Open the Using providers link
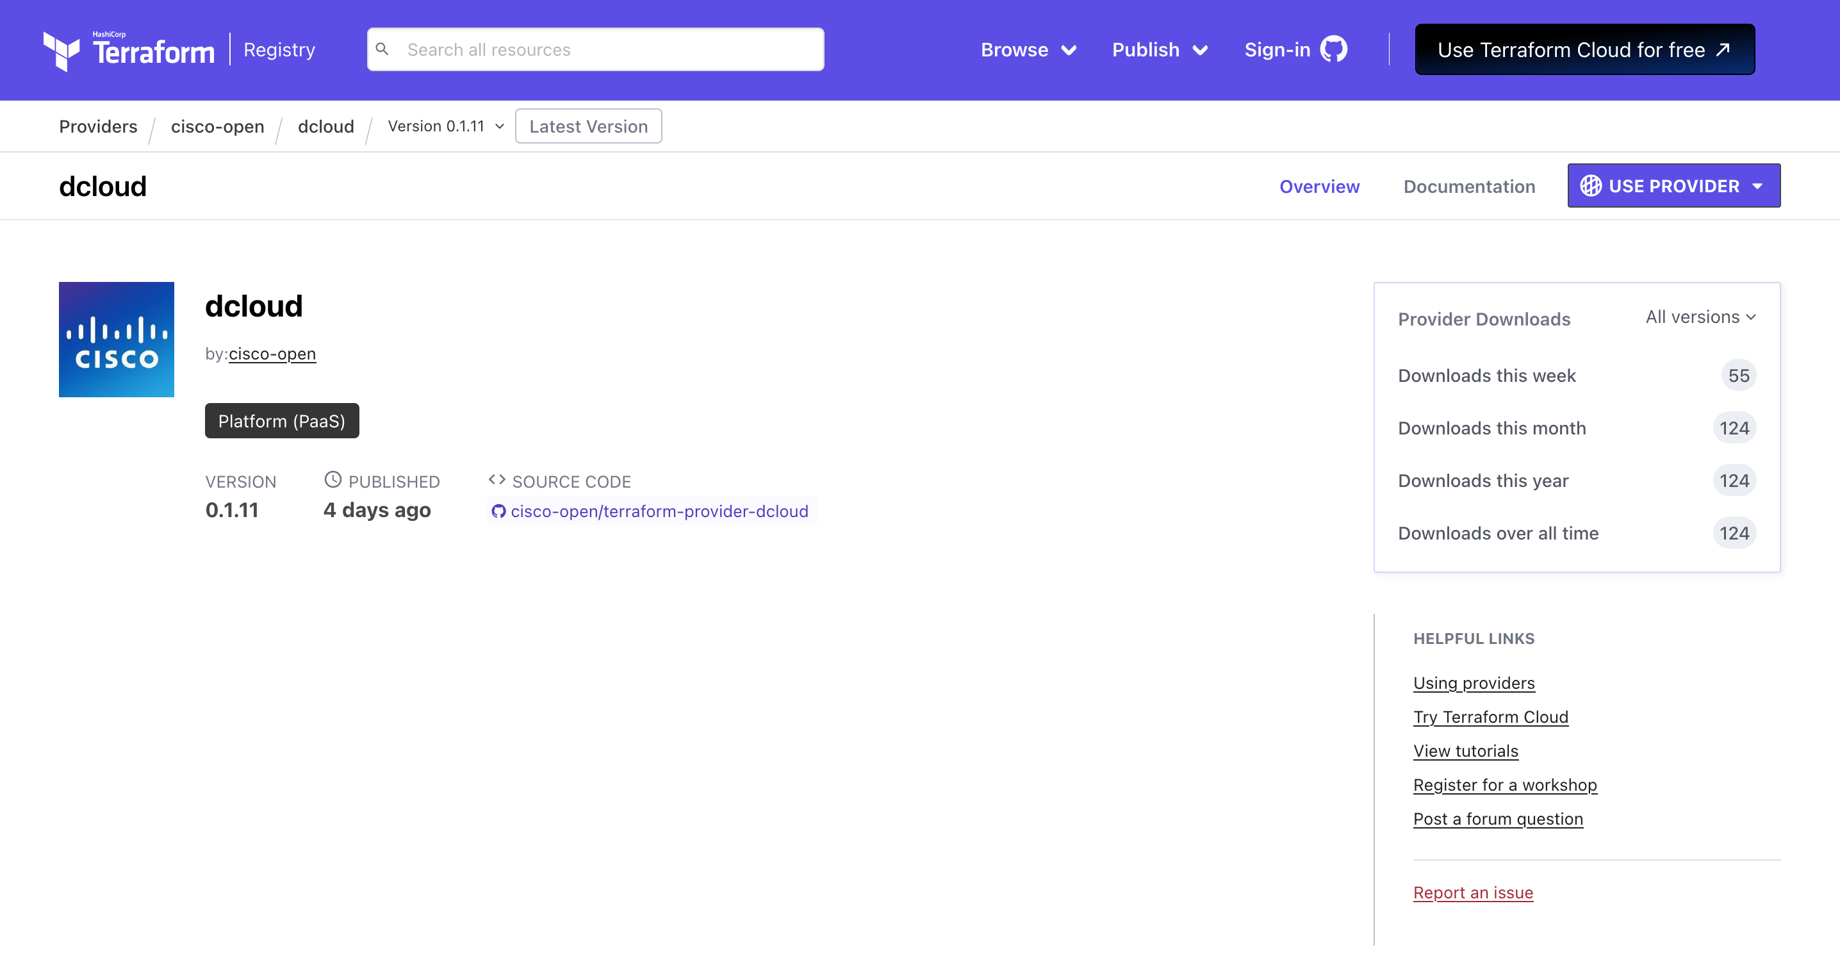The image size is (1840, 965). click(1474, 684)
